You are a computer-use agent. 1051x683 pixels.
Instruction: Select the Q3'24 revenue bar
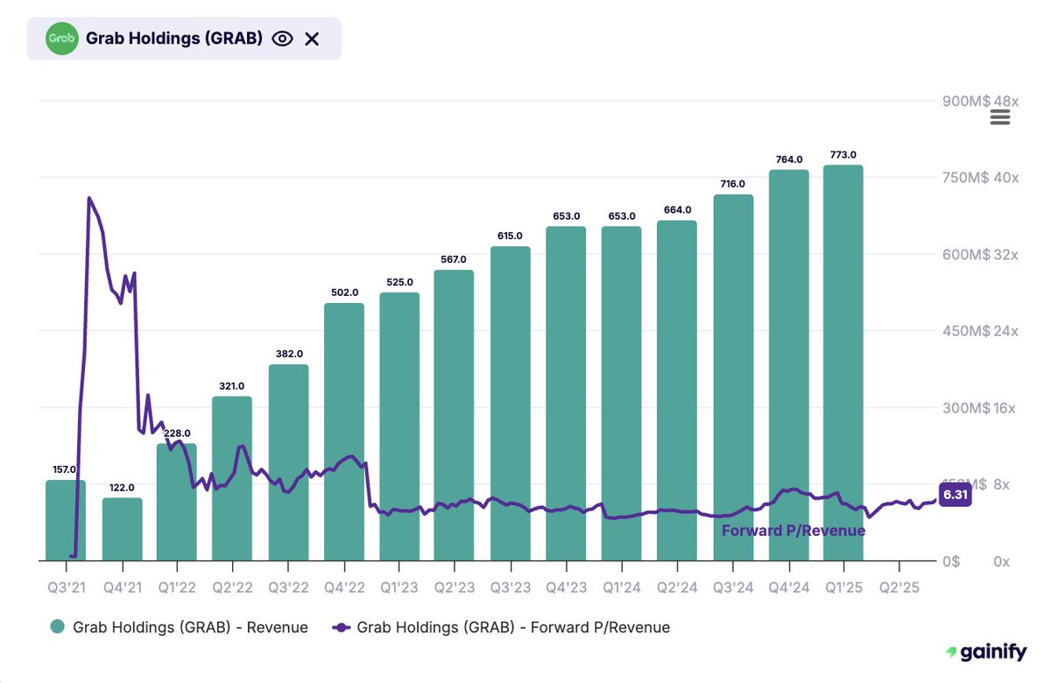734,377
